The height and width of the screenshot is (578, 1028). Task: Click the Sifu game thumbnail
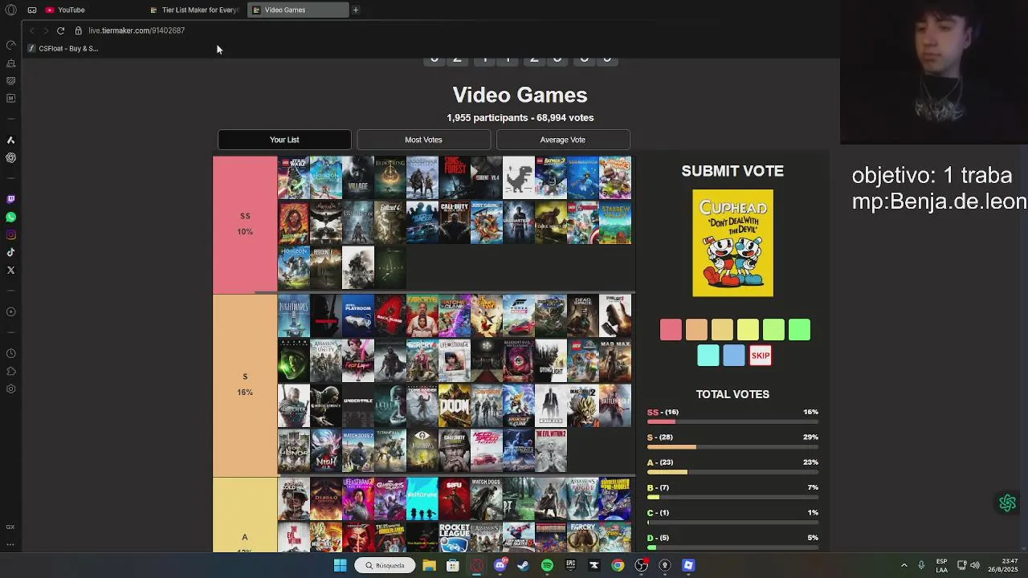(454, 499)
